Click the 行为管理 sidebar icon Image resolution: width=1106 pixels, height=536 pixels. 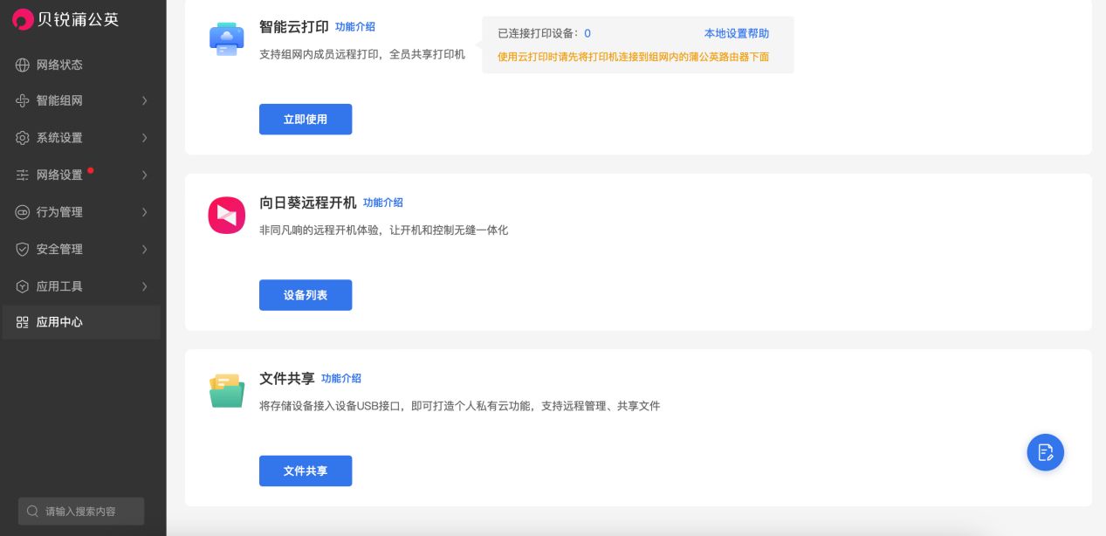tap(23, 212)
